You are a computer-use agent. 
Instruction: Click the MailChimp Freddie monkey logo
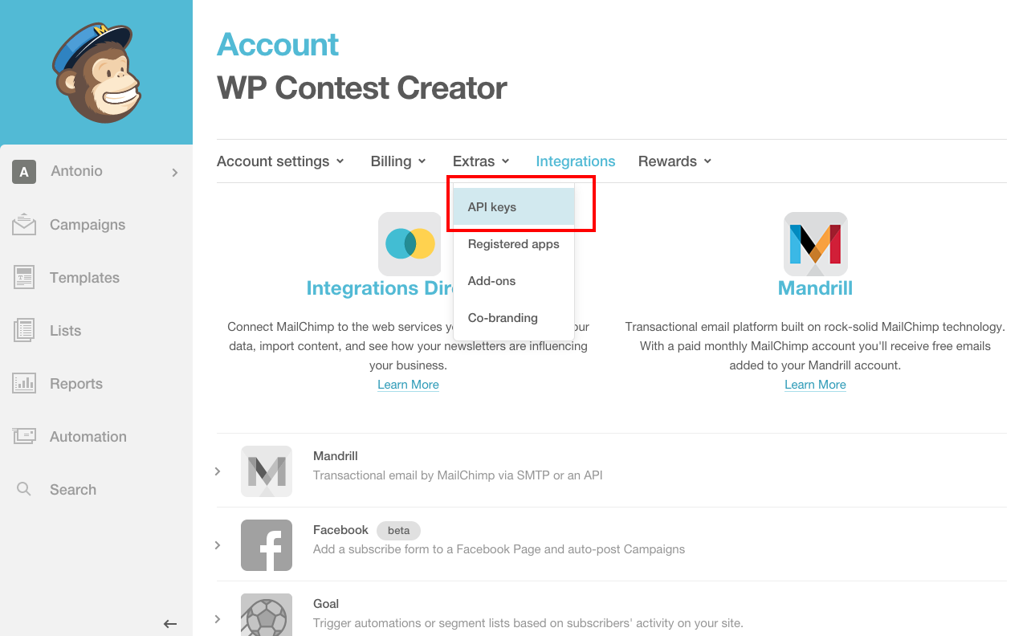point(96,72)
